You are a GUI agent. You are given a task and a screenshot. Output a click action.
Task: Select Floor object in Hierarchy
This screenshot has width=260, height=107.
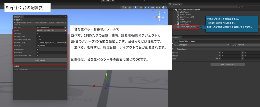tap(182, 19)
